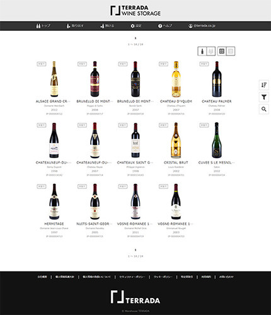
Task: Open the terrada.co.jp account menu
Action: [x=202, y=26]
